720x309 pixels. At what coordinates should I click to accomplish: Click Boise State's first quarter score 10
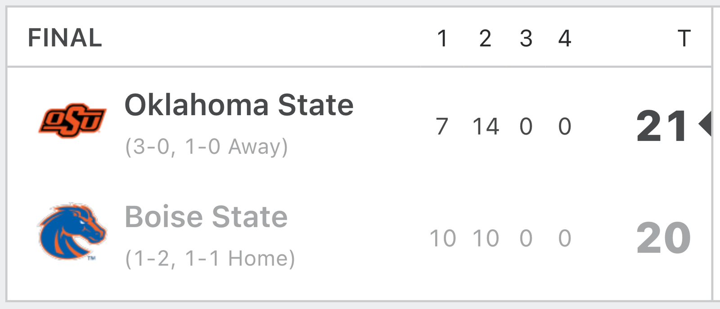click(443, 238)
